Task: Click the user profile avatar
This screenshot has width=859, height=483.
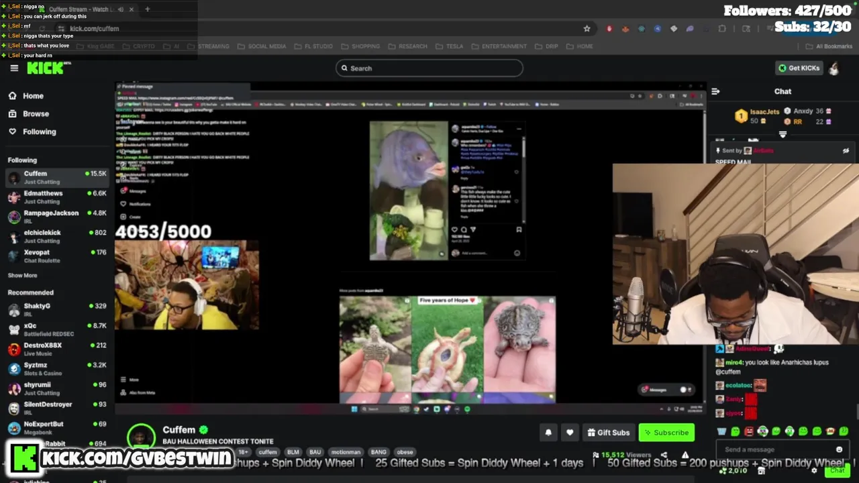Action: (x=833, y=68)
